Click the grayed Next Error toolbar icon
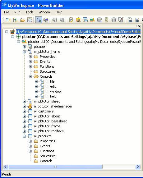Image resolution: width=143 pixels, height=178 pixels. pos(55,20)
